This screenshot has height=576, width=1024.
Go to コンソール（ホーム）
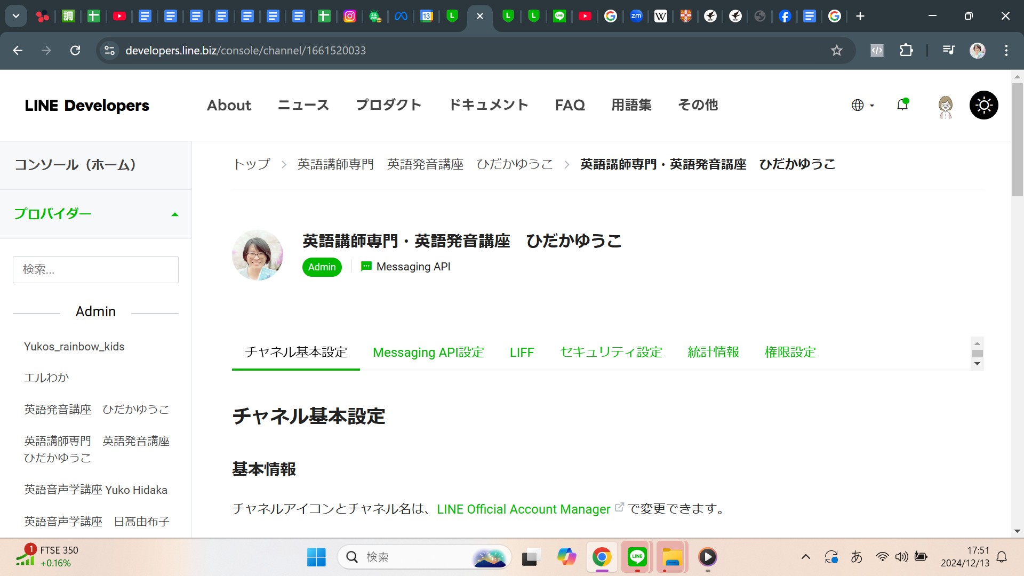click(x=95, y=165)
